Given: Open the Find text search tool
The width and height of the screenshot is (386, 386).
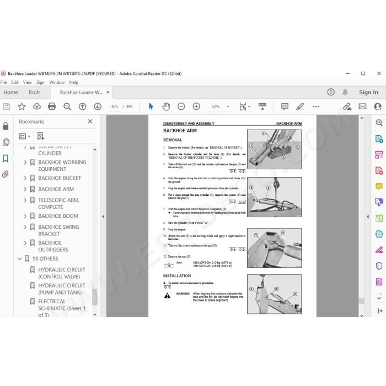Looking at the screenshot, I should (67, 106).
